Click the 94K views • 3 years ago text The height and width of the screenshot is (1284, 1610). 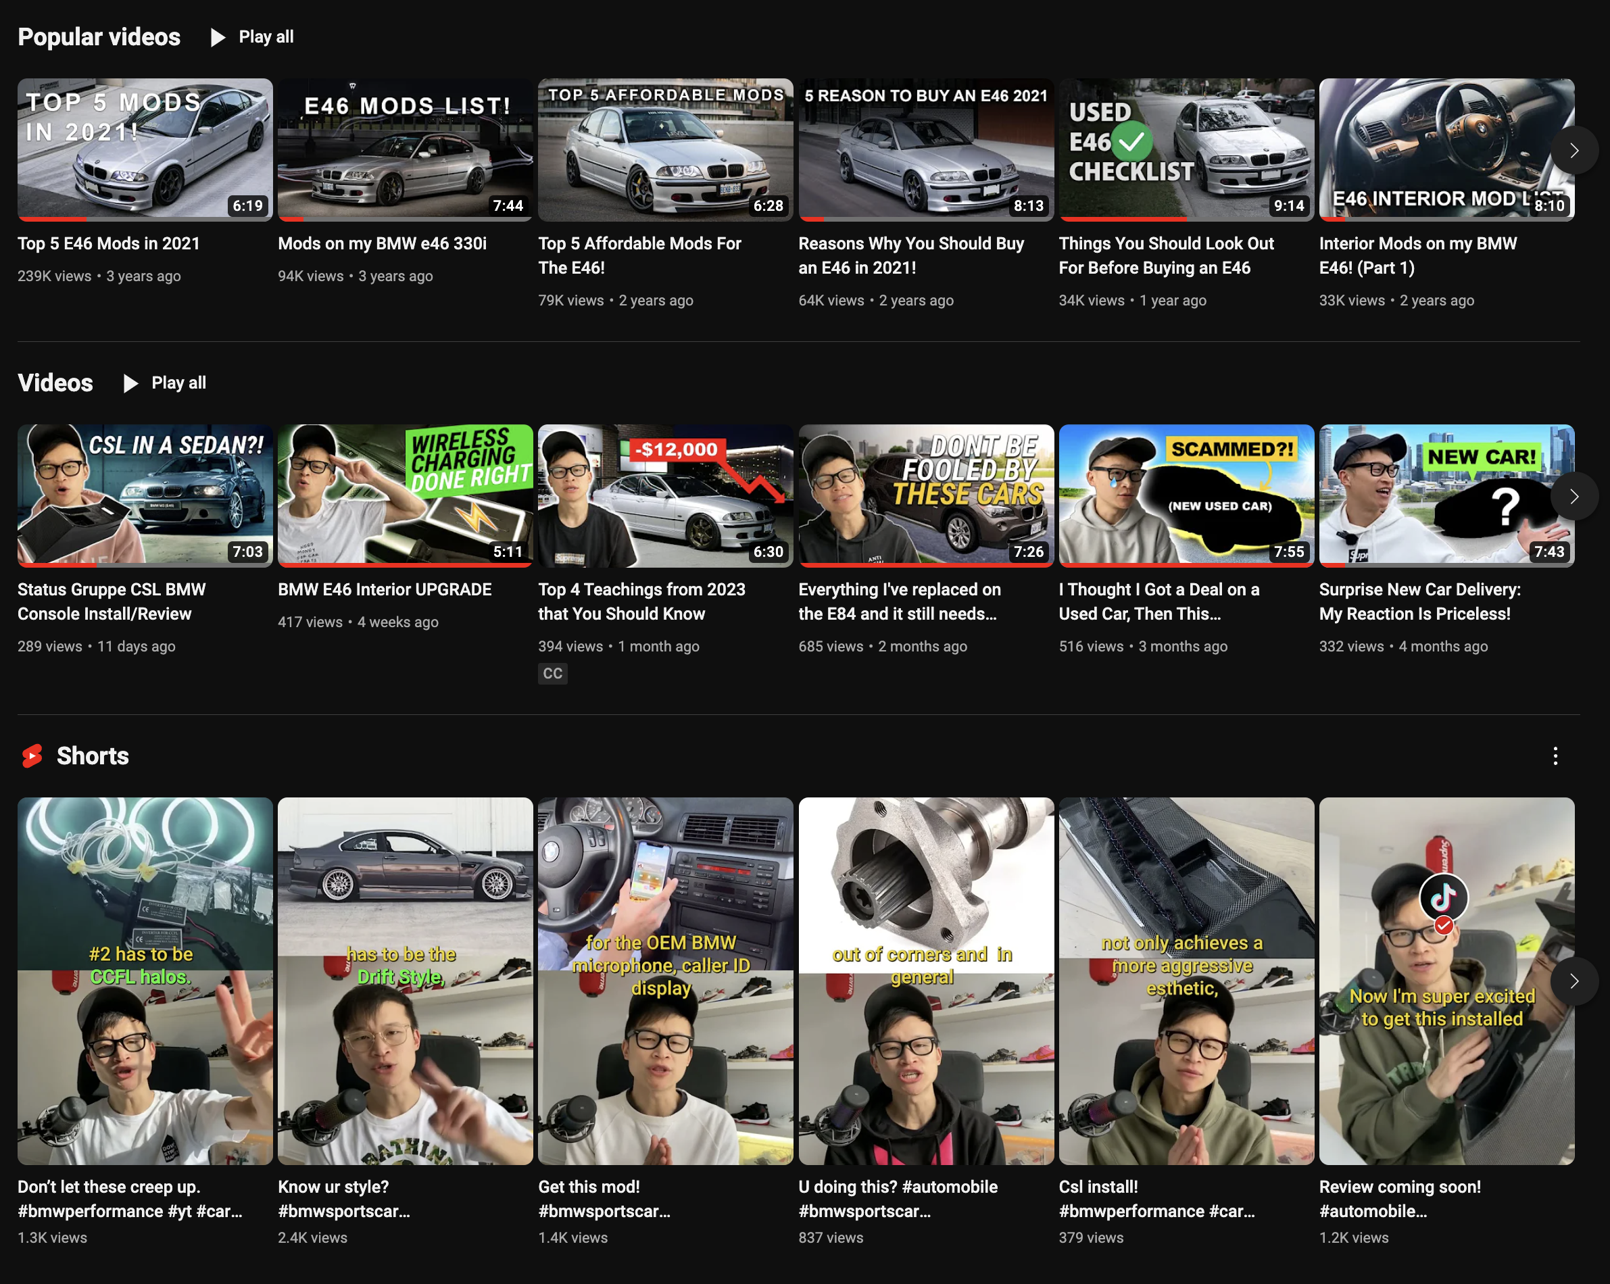tap(356, 276)
